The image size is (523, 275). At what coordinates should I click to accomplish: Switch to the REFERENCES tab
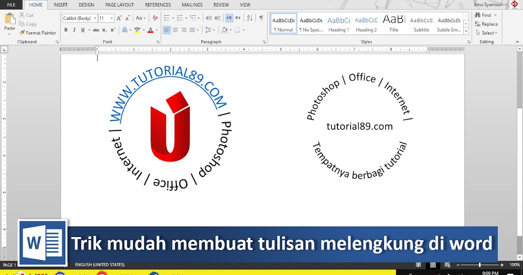point(158,5)
